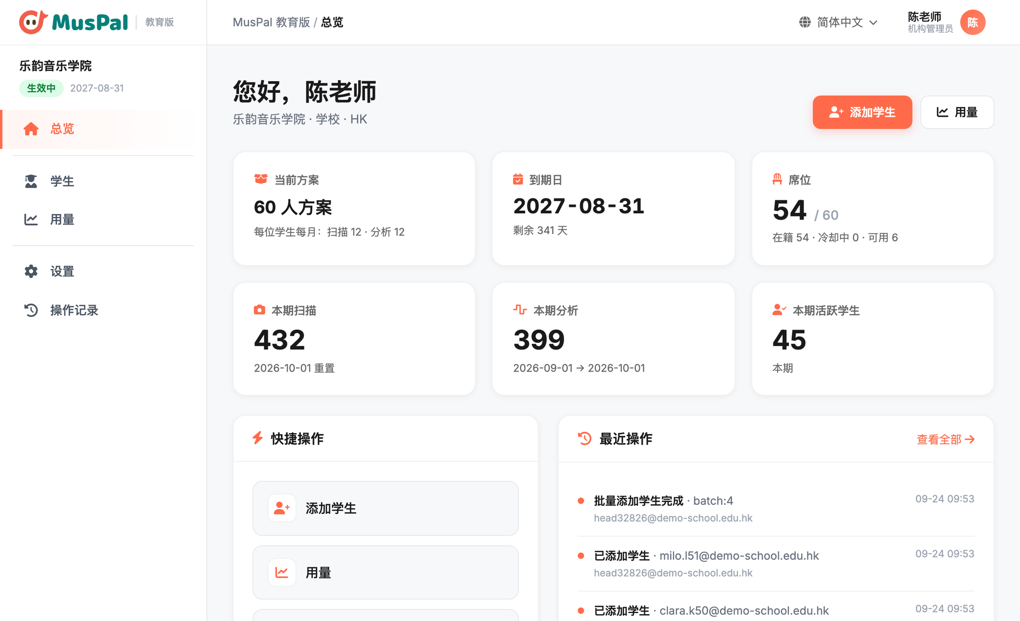
Task: Open 学生 in the sidebar
Action: 103,181
